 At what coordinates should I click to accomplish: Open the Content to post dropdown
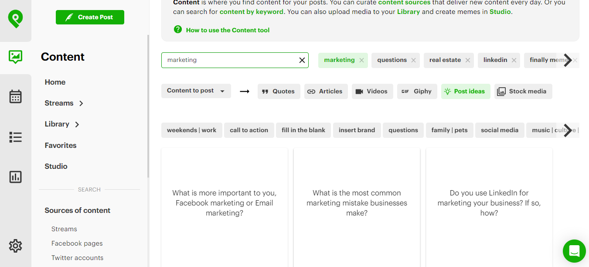pyautogui.click(x=196, y=91)
